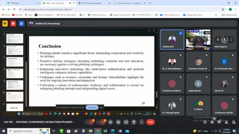Switch to Sambhram_Schedule.pdf tab
The width and height of the screenshot is (239, 134).
tap(94, 3)
